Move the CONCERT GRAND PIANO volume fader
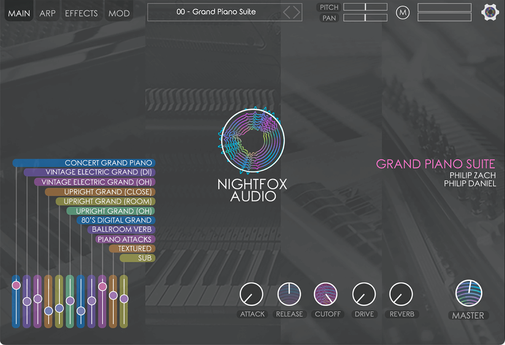The height and width of the screenshot is (345, 505). pyautogui.click(x=16, y=286)
